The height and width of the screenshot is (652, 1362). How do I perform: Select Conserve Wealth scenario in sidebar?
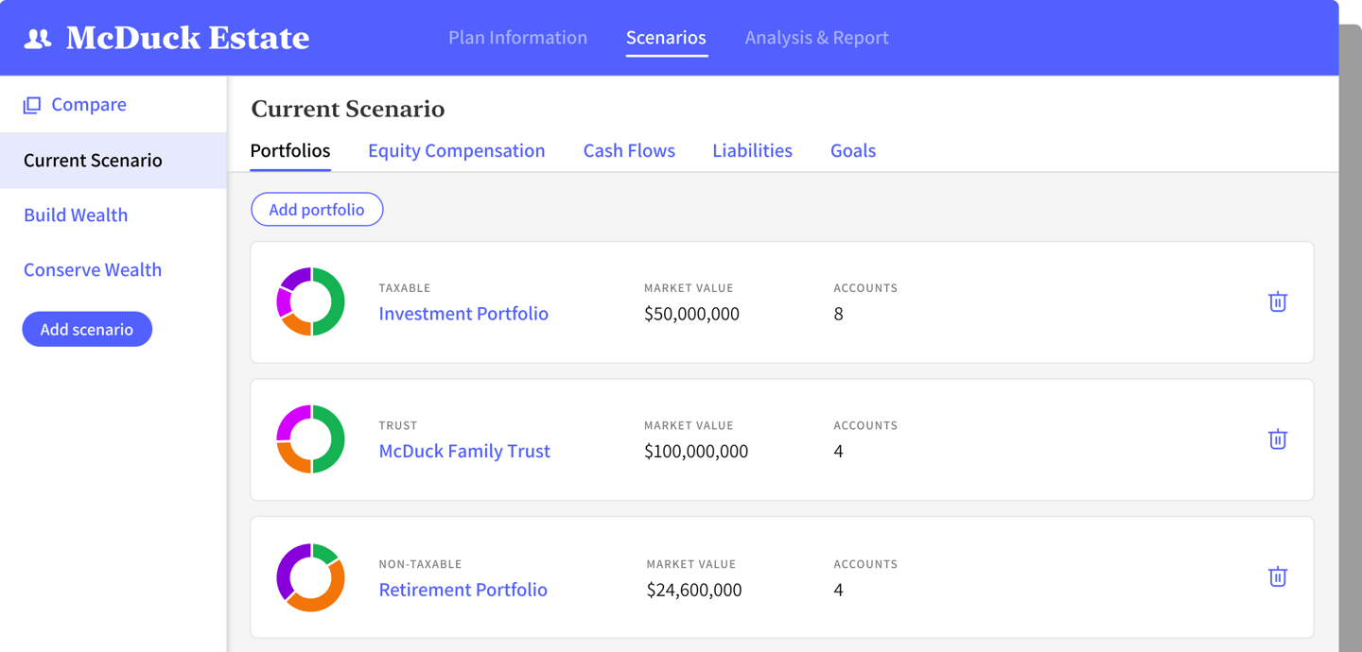tap(93, 269)
